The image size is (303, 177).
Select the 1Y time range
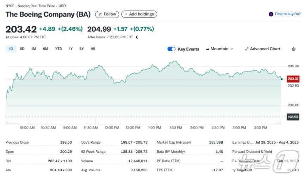point(71,49)
